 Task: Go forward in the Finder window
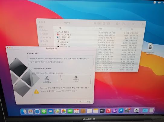[61, 23]
